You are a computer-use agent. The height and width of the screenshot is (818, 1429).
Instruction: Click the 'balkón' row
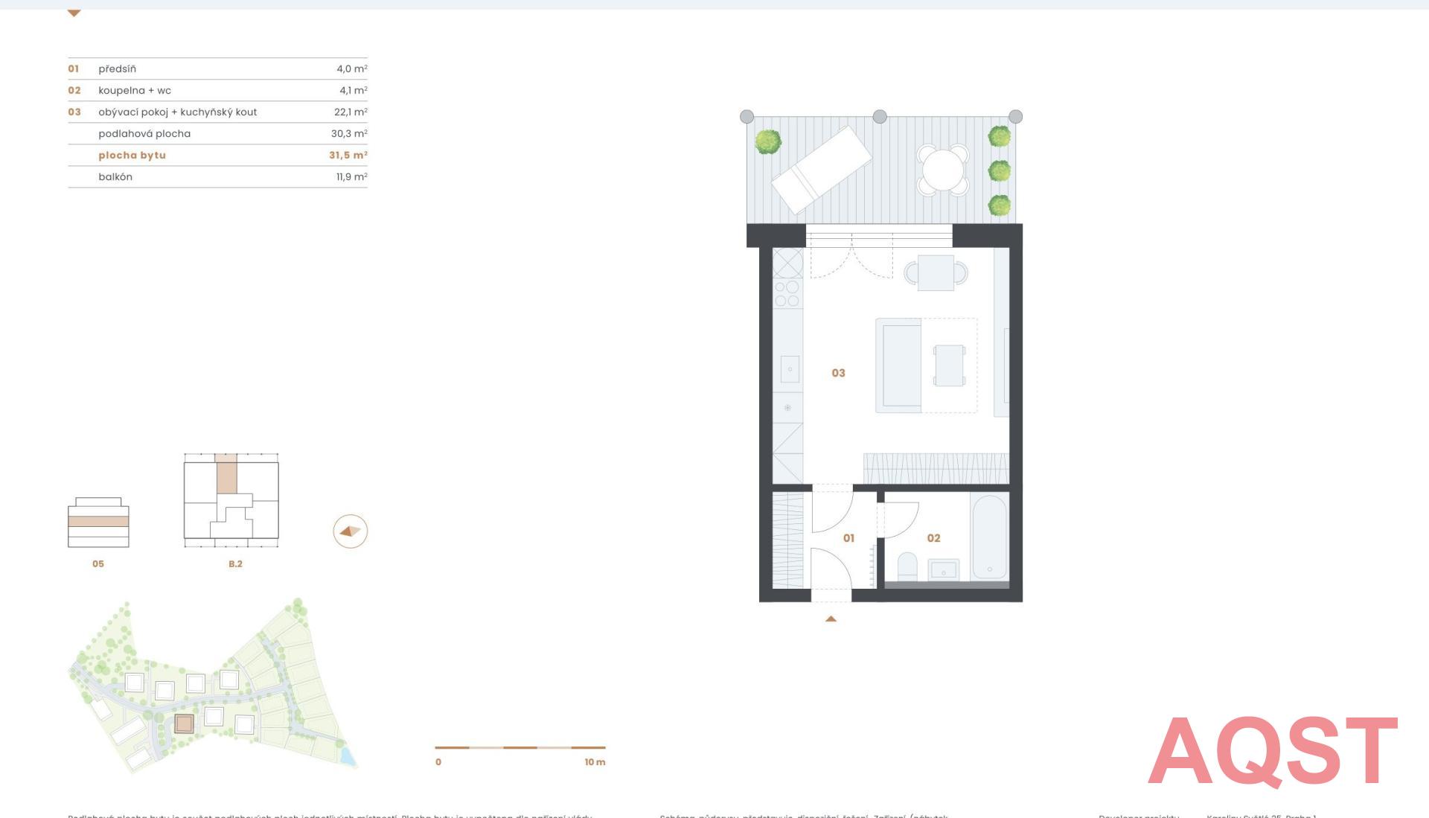217,176
